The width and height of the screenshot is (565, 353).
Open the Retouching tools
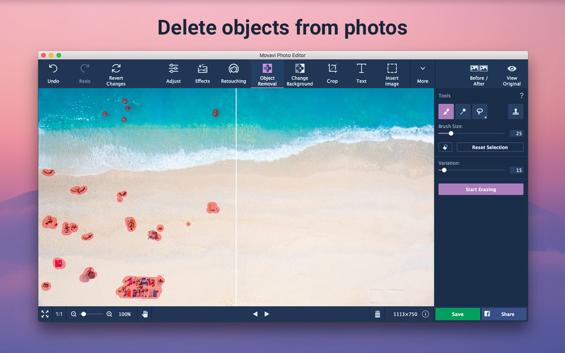[x=233, y=73]
